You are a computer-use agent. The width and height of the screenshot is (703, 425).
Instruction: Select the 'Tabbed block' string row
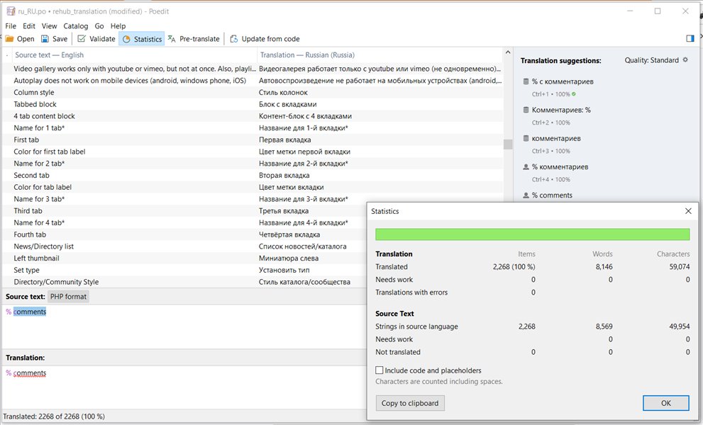(x=35, y=104)
